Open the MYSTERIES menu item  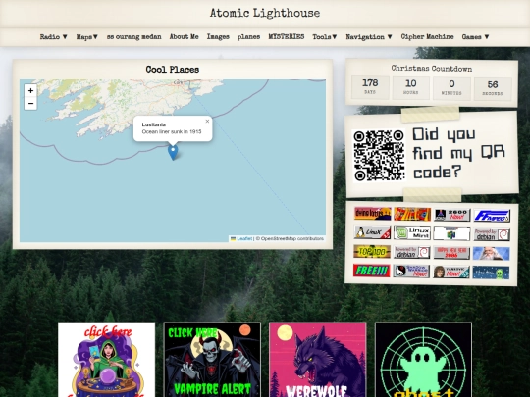click(287, 36)
